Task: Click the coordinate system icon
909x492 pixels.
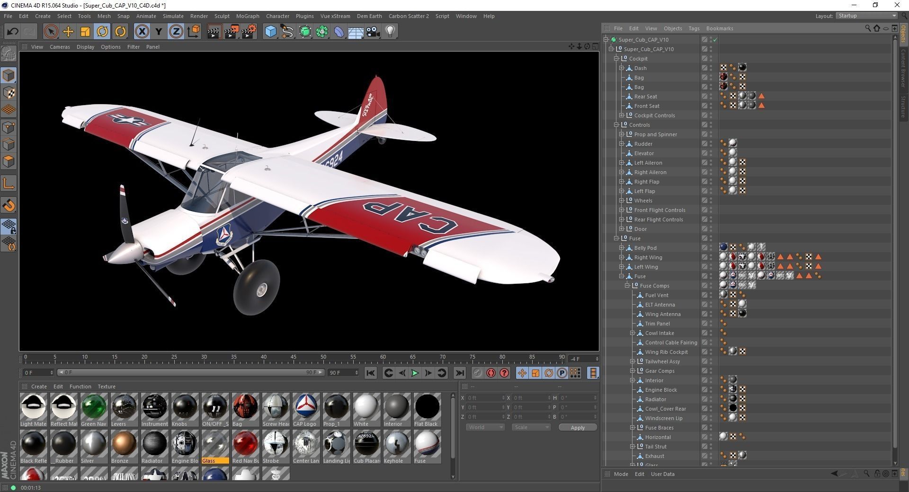Action: [193, 32]
